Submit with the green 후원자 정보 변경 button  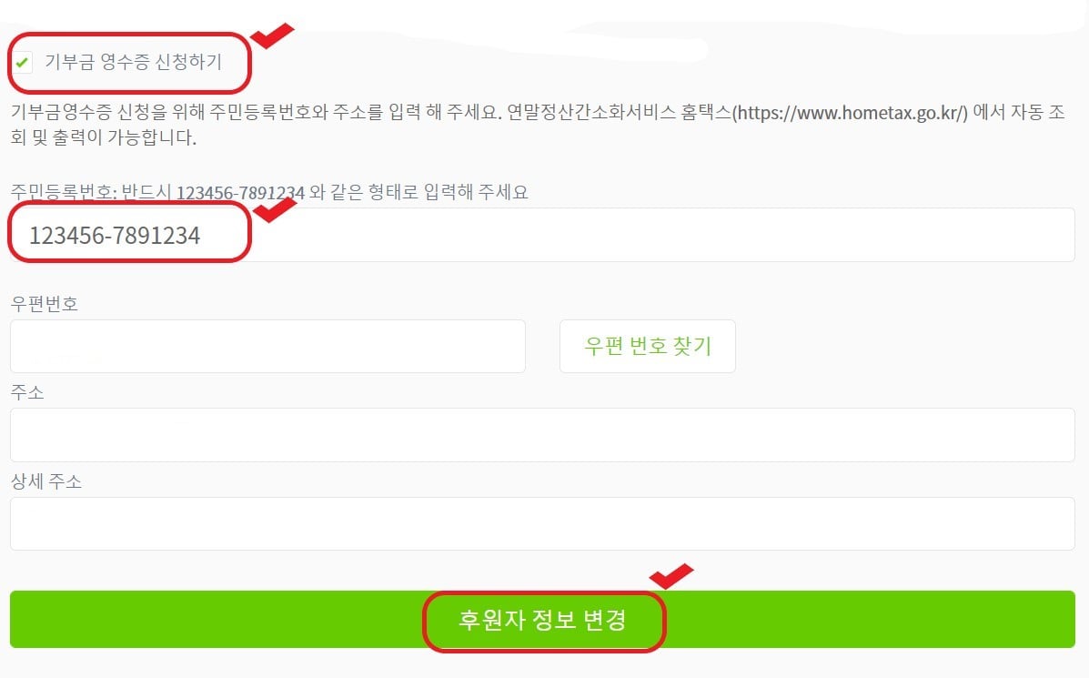[x=542, y=619]
